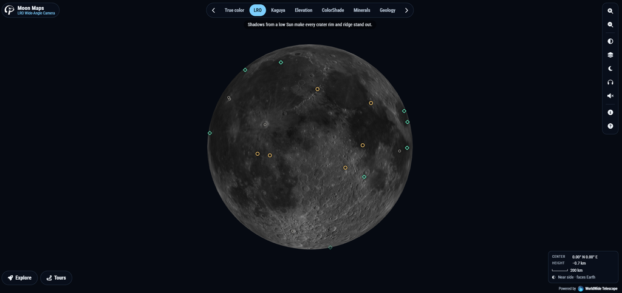
Task: Toggle the half-circle contrast icon
Action: 610,41
